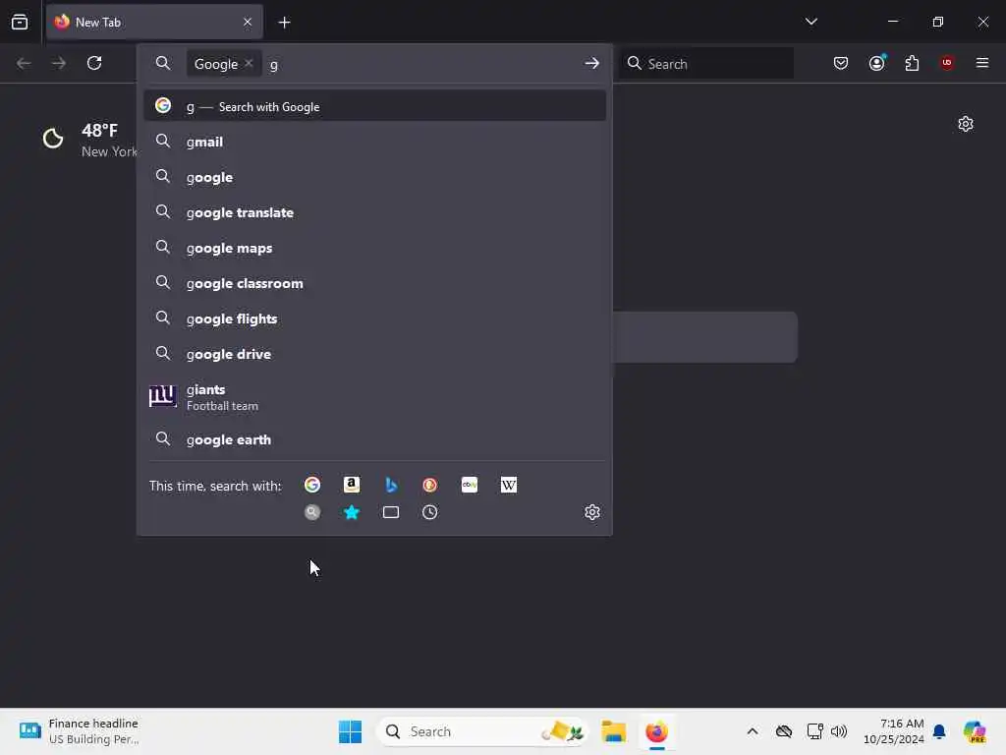Open a new tab with the plus button

pyautogui.click(x=284, y=23)
